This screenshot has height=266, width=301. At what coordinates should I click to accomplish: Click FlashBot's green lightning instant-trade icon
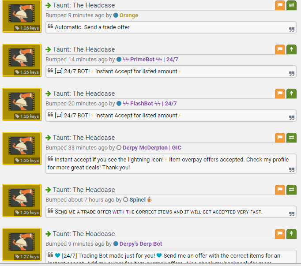[x=291, y=94]
